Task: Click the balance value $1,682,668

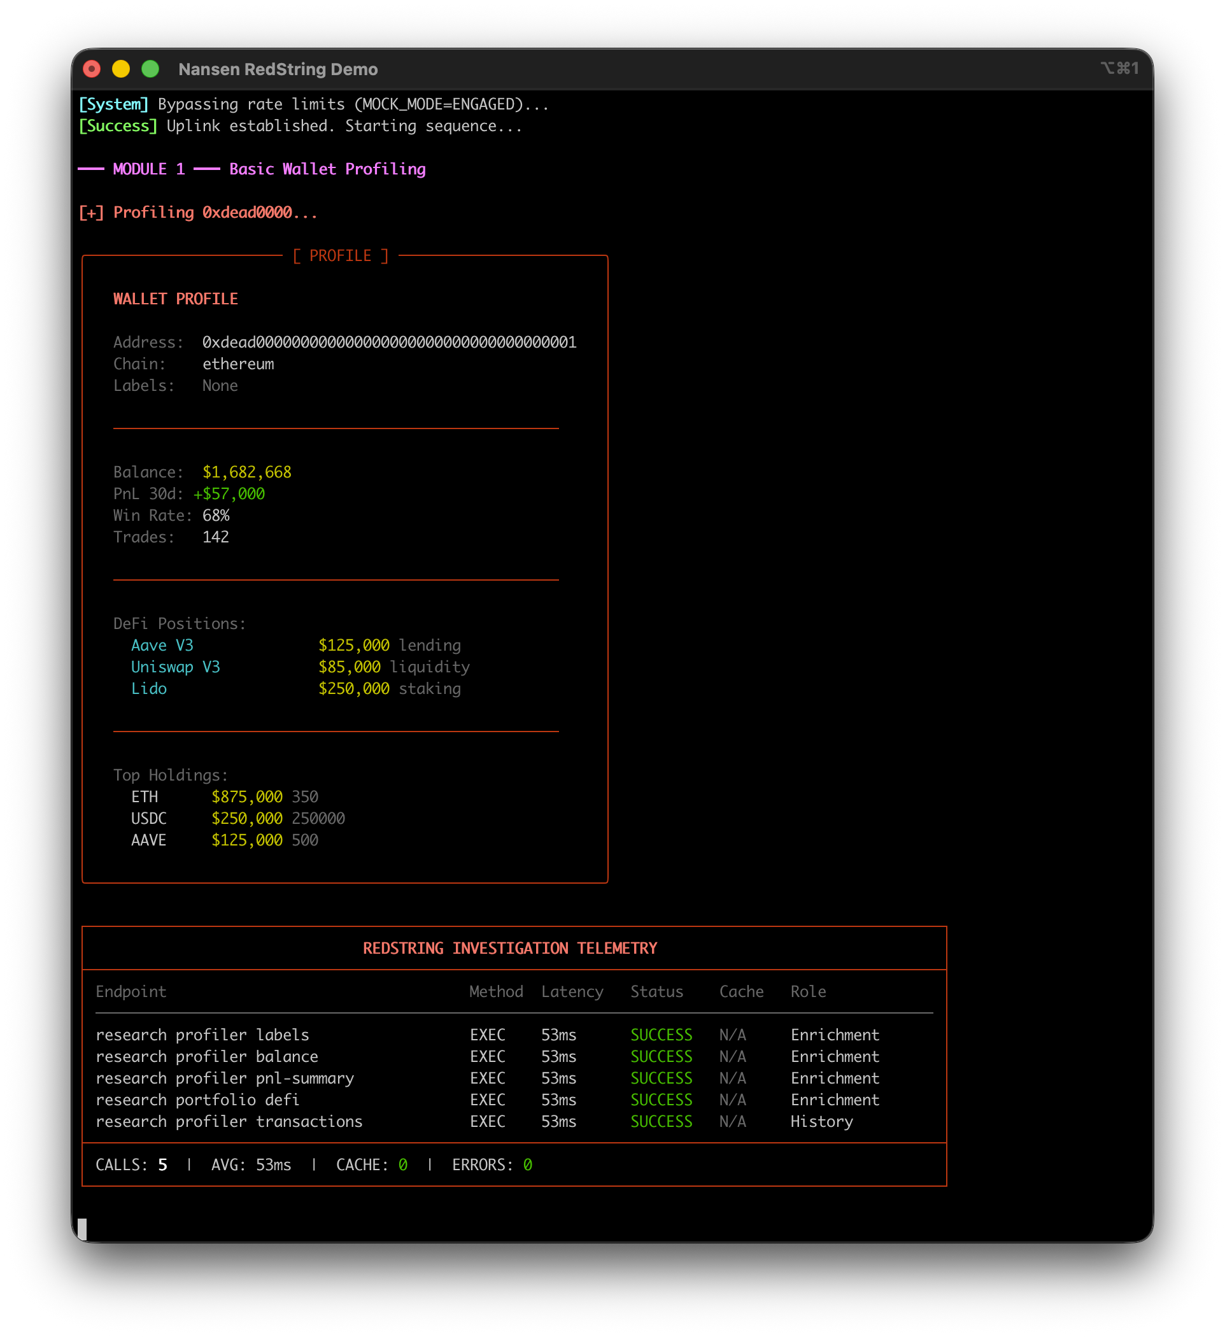Action: click(247, 472)
